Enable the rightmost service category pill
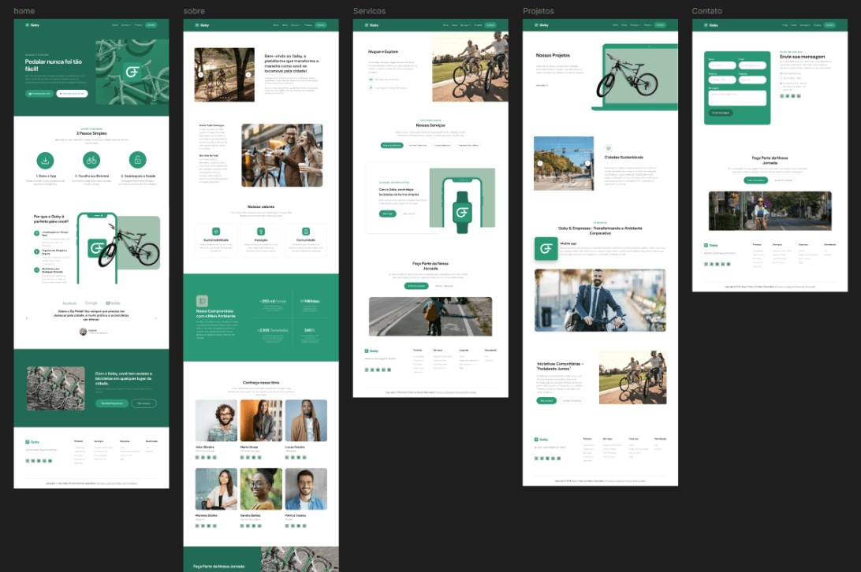Image resolution: width=861 pixels, height=572 pixels. tap(469, 145)
